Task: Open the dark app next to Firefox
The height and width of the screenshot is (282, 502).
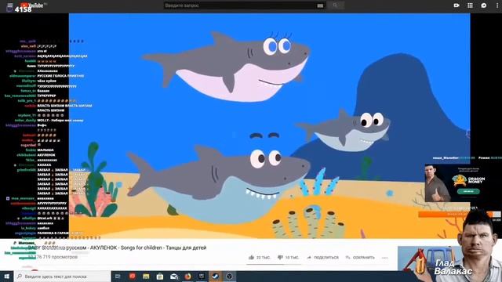Action: click(x=202, y=277)
